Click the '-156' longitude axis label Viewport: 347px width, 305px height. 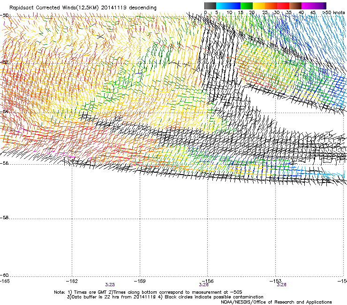(208, 281)
